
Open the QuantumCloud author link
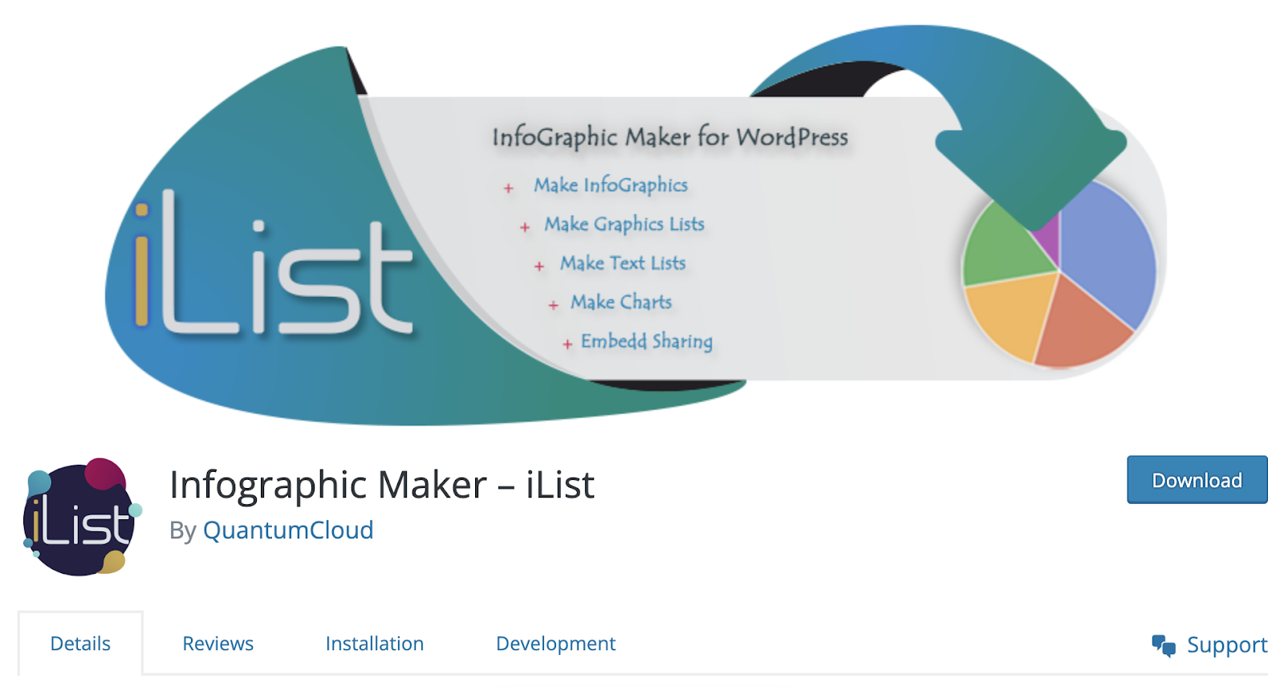pyautogui.click(x=288, y=530)
